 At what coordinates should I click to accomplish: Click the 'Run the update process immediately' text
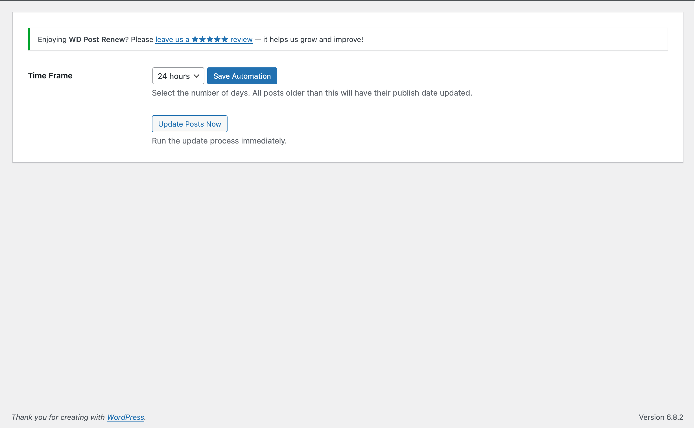219,141
